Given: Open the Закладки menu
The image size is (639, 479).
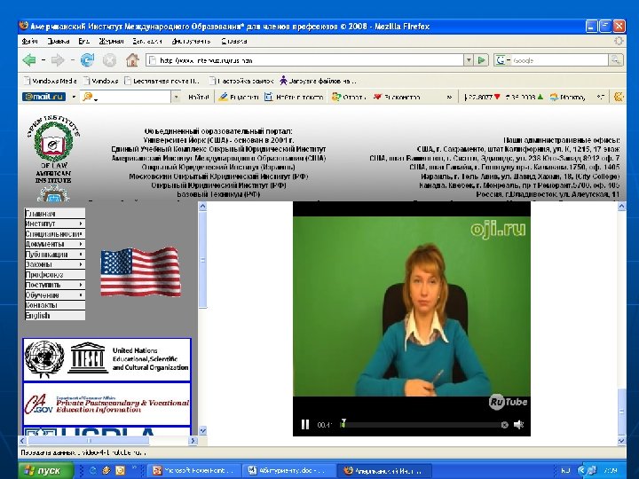Looking at the screenshot, I should click(147, 41).
